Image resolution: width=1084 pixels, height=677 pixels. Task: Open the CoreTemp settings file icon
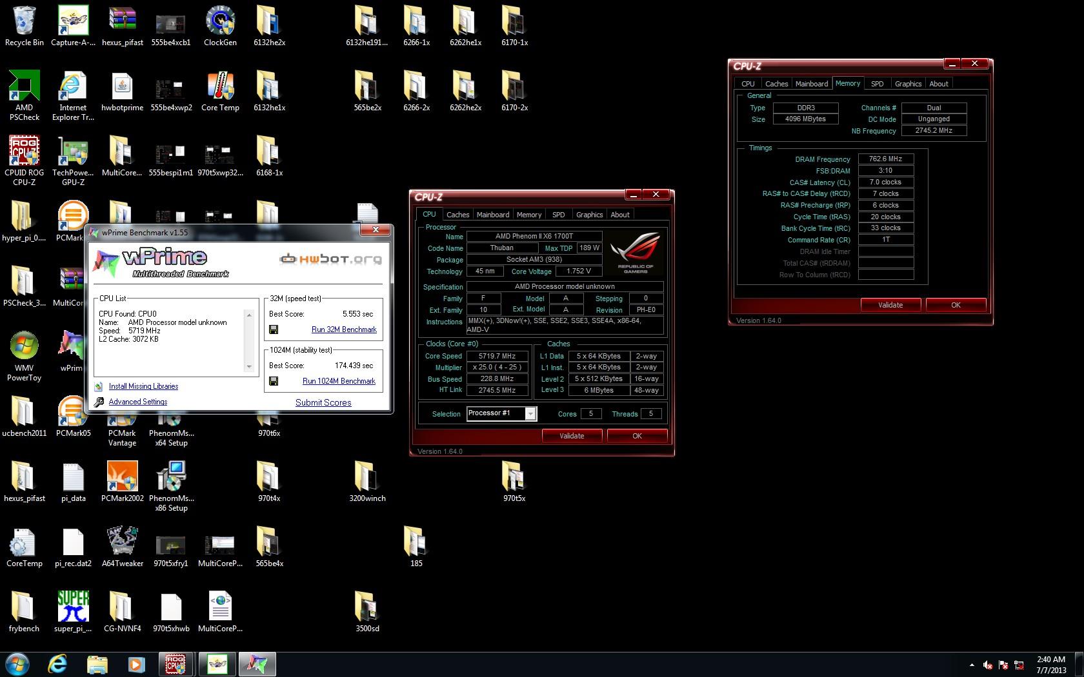pyautogui.click(x=24, y=547)
